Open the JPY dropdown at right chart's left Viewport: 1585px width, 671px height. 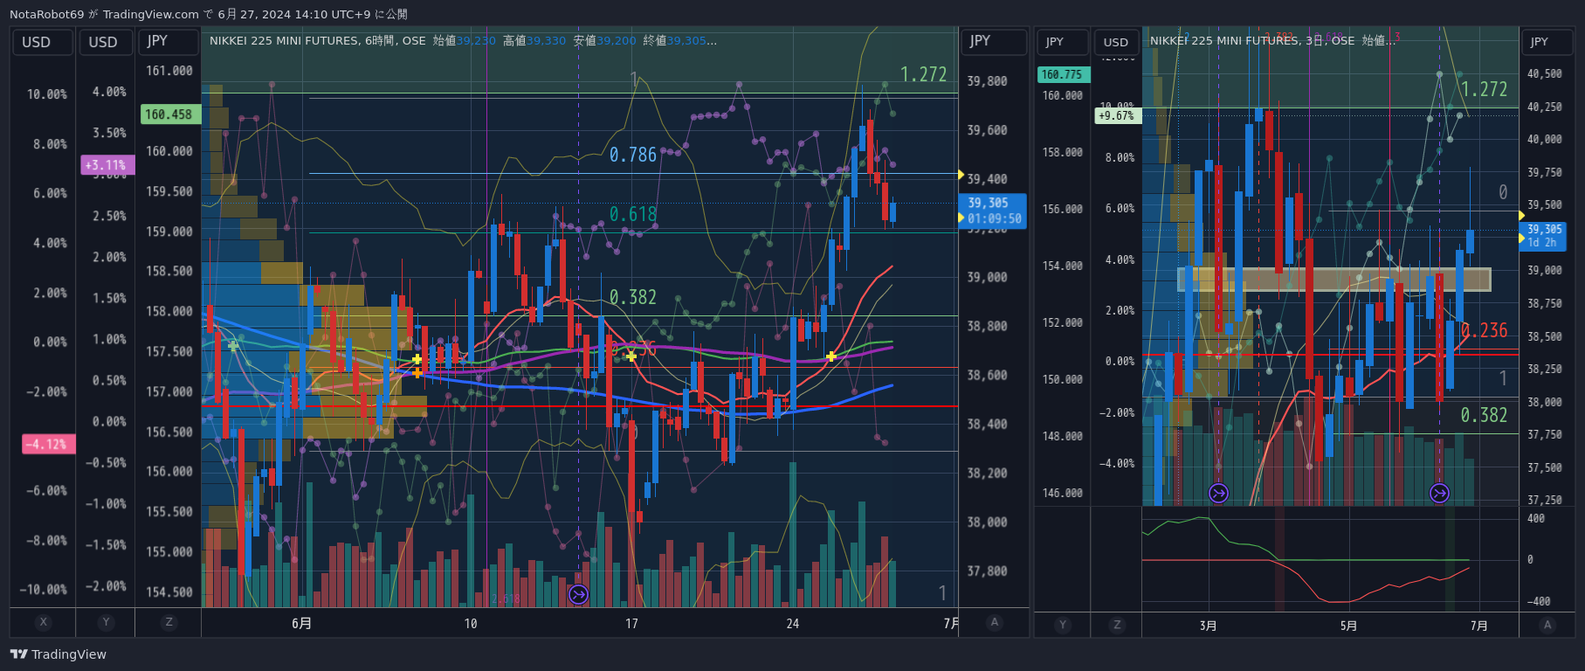coord(1063,42)
